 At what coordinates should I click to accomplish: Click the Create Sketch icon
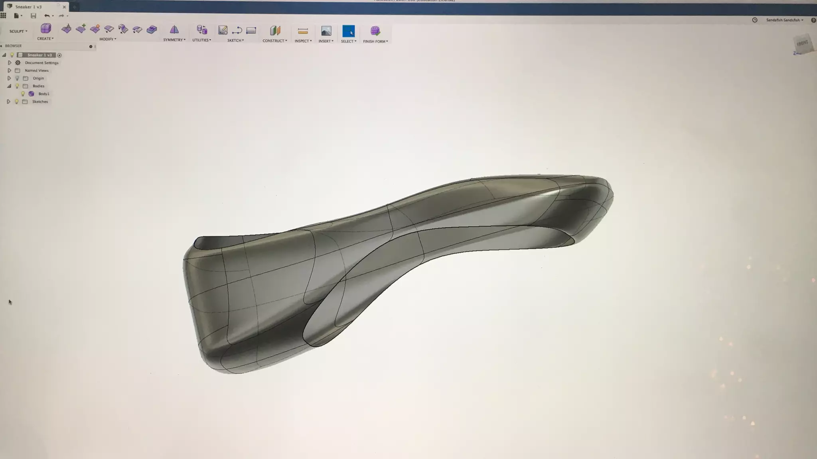tap(223, 30)
